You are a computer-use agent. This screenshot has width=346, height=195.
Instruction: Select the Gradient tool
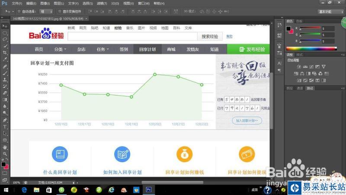(5, 100)
